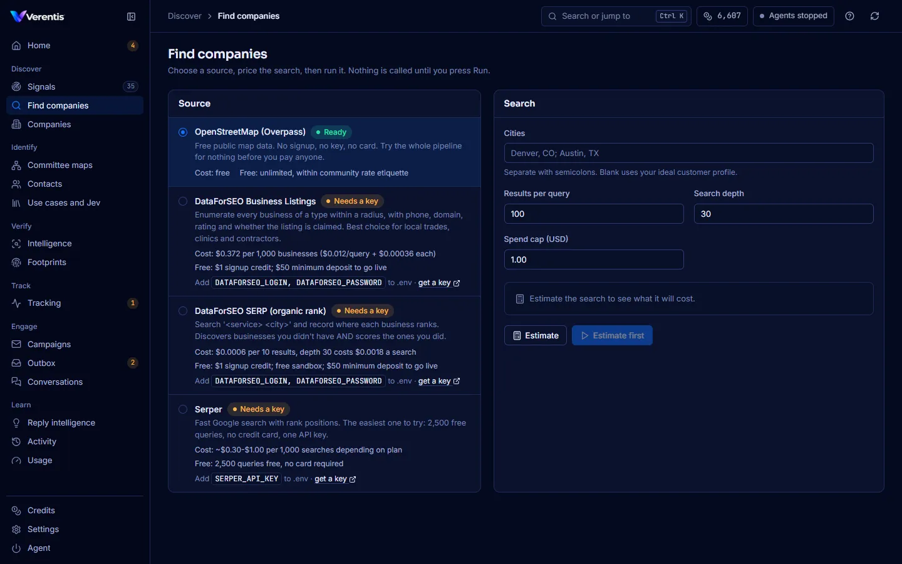Collapse the sidebar panel icon
Viewport: 902px width, 564px height.
(131, 17)
